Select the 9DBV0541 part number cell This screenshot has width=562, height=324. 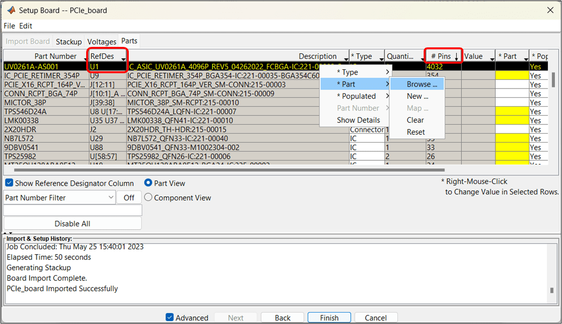pyautogui.click(x=46, y=147)
